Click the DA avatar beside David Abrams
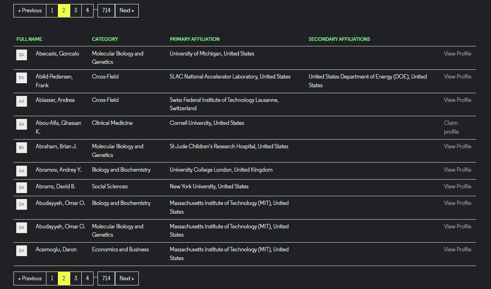Image resolution: width=491 pixels, height=289 pixels. click(21, 187)
